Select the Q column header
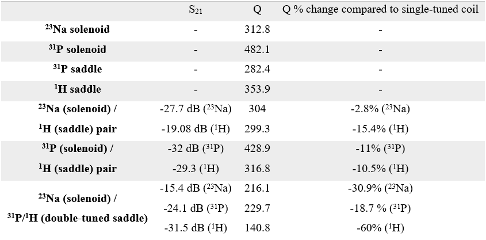486x240 pixels. click(258, 10)
